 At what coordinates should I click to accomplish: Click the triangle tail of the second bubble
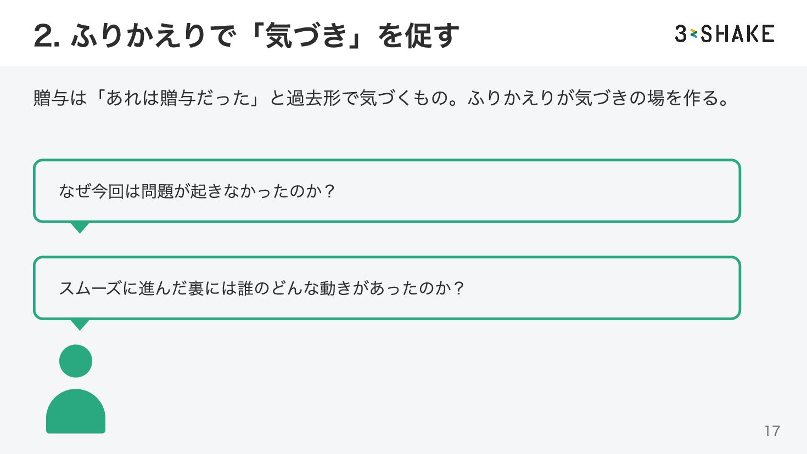[80, 325]
